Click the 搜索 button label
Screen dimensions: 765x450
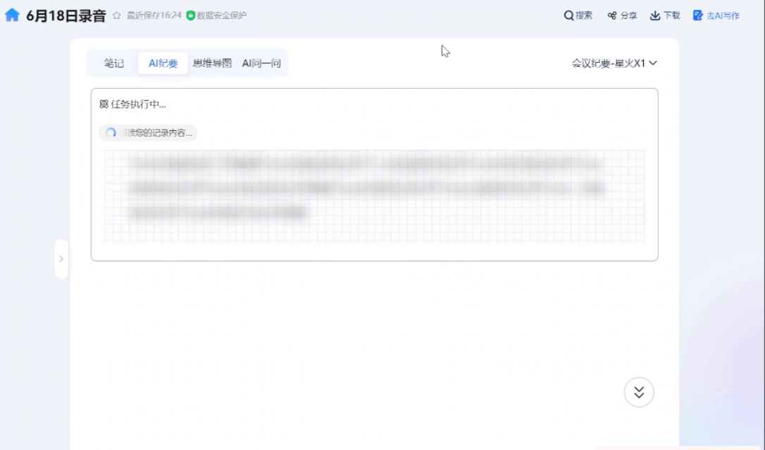tap(584, 15)
